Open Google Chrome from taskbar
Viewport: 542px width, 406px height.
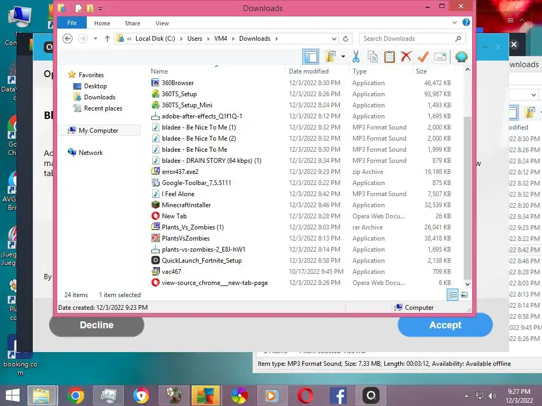[x=75, y=395]
